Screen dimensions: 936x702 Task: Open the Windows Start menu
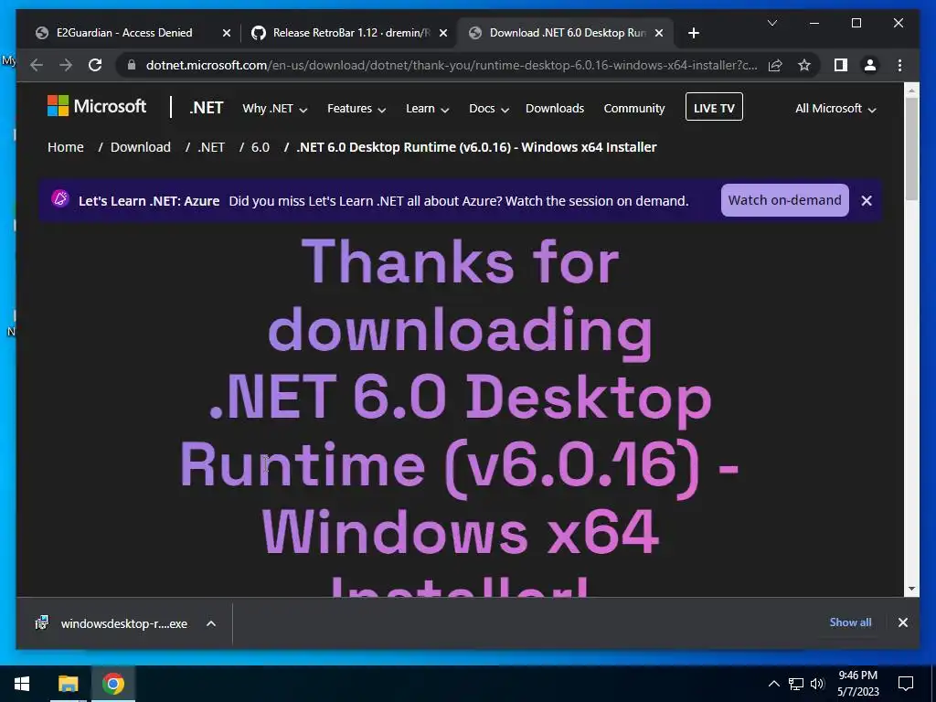pyautogui.click(x=22, y=684)
